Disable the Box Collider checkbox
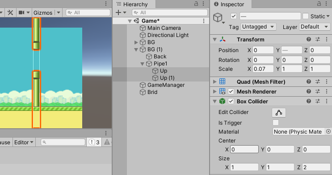Image resolution: width=332 pixels, height=175 pixels. point(231,102)
